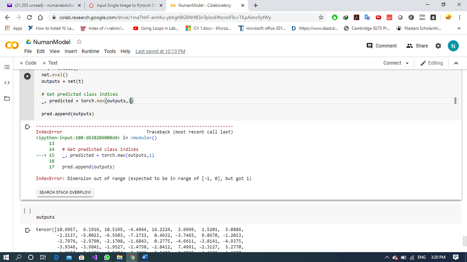The width and height of the screenshot is (467, 262).
Task: Open Microsoft Word from the taskbar
Action: pyautogui.click(x=145, y=257)
